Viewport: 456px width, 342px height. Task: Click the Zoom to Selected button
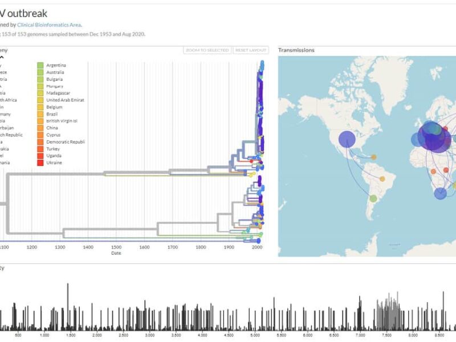click(207, 51)
